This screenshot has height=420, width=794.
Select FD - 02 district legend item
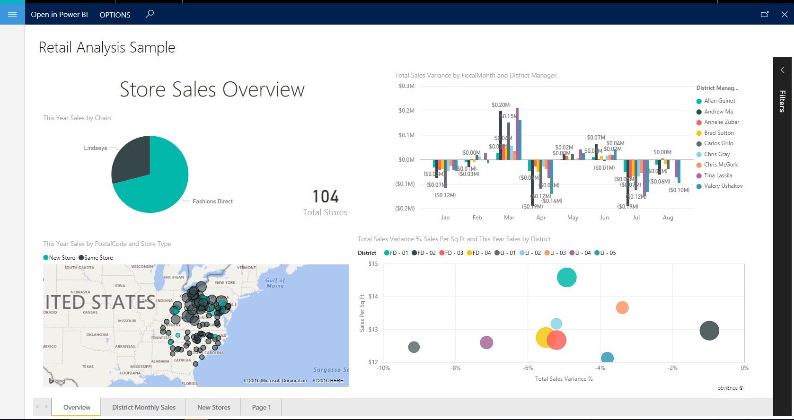[x=423, y=253]
